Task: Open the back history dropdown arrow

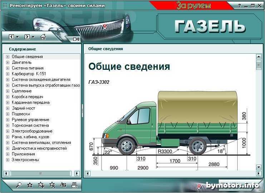Action: 18,37
